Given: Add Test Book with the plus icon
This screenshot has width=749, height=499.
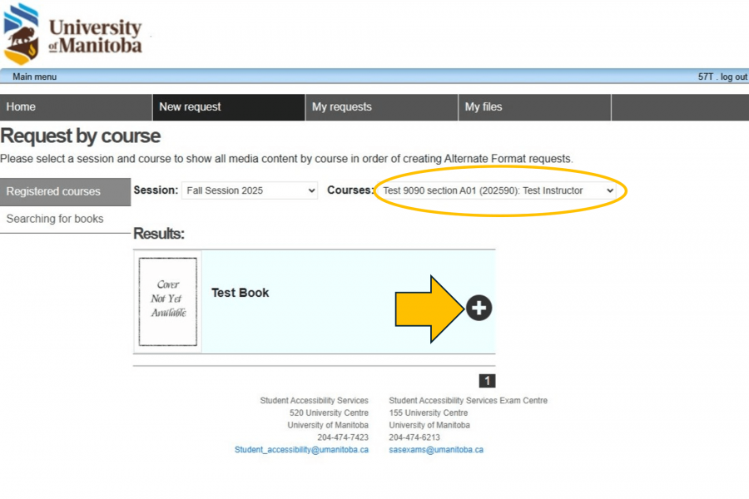Looking at the screenshot, I should click(479, 308).
